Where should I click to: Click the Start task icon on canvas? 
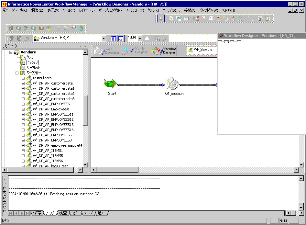(x=110, y=84)
